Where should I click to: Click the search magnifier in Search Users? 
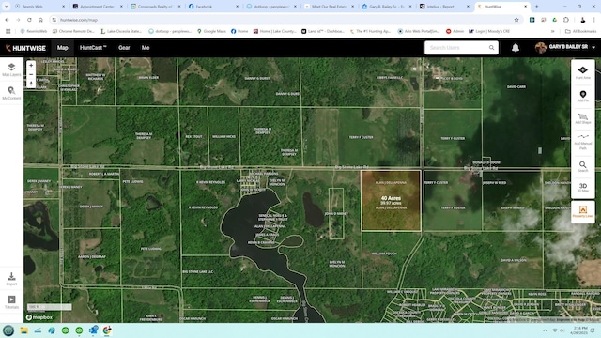pyautogui.click(x=491, y=48)
